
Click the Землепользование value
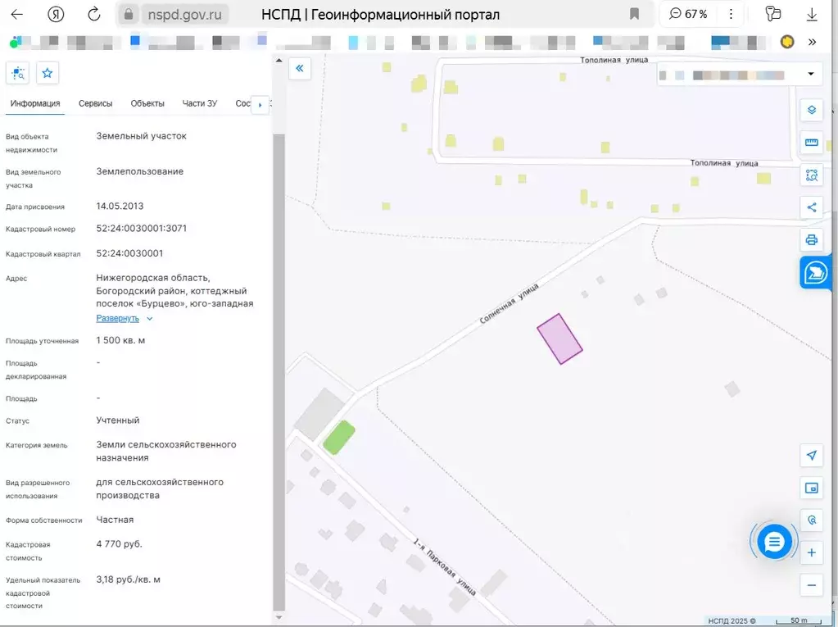click(x=140, y=171)
